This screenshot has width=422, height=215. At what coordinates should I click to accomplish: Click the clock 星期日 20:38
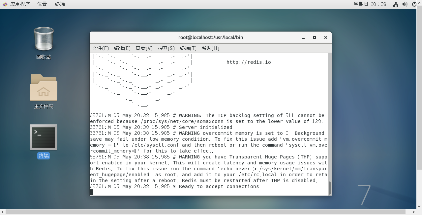(x=370, y=4)
